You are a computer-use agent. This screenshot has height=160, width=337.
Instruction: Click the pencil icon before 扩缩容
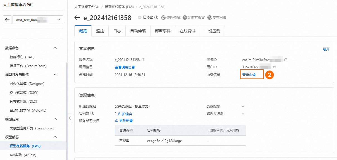point(119,114)
